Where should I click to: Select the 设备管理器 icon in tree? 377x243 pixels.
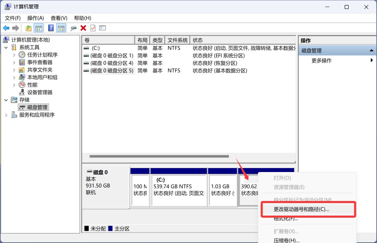(22, 92)
